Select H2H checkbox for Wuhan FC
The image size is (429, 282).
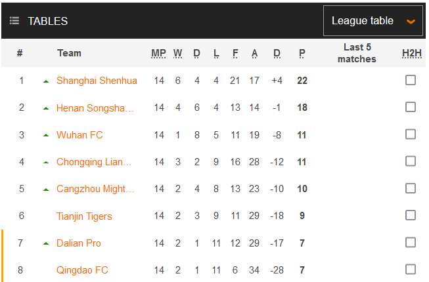[411, 134]
